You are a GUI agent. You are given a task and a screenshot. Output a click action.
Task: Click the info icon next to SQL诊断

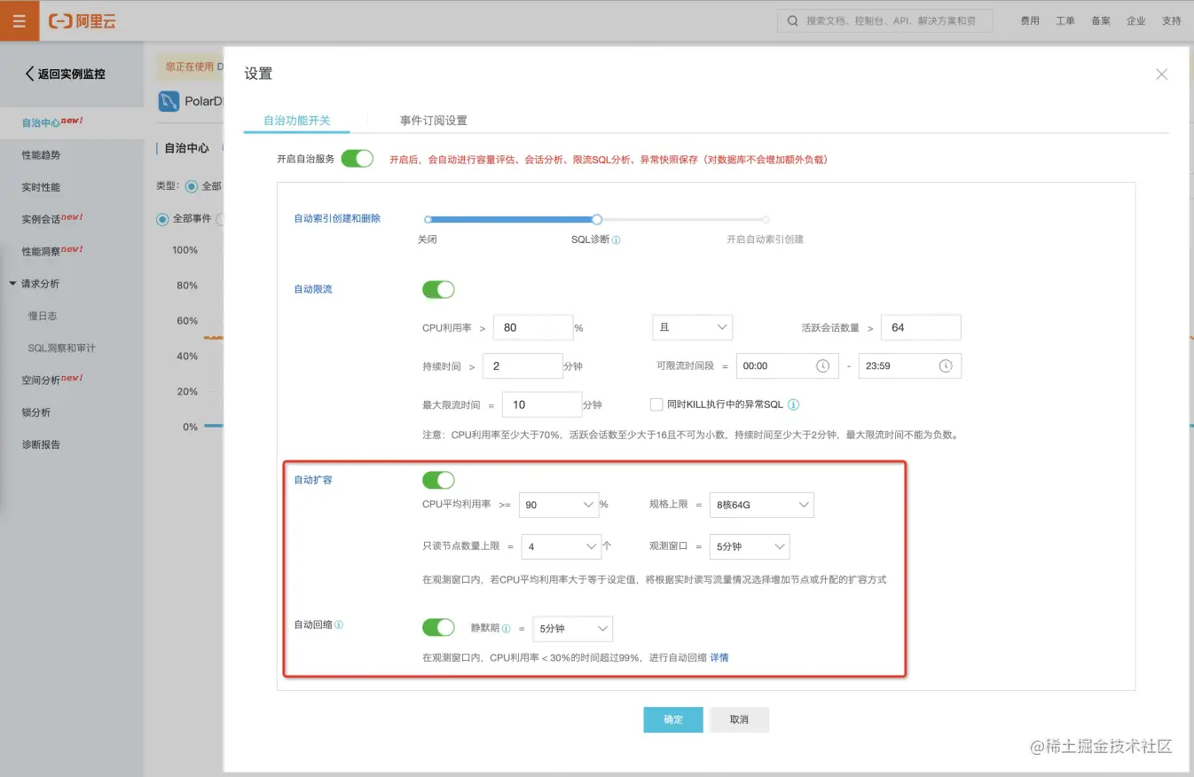(617, 239)
